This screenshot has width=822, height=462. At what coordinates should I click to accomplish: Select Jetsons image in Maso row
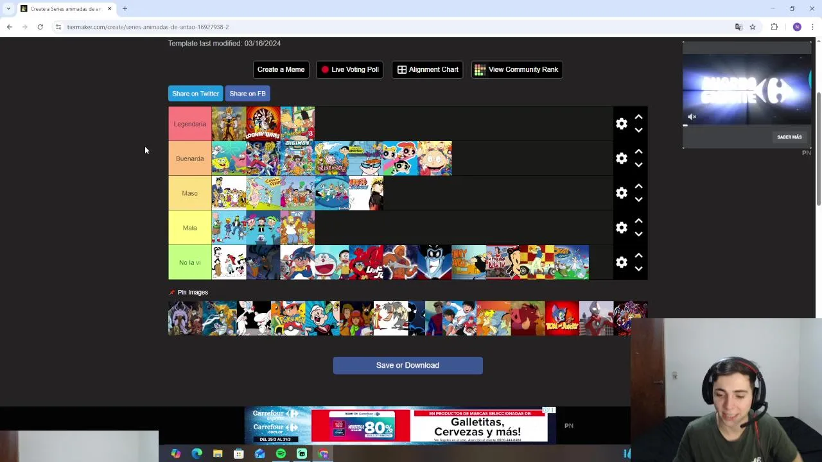coord(332,193)
